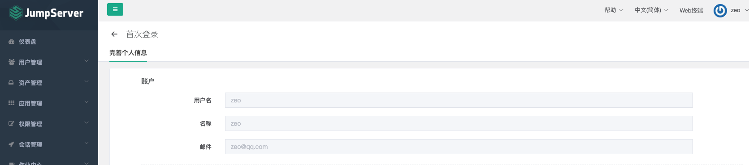
Task: Click the 邮件 field showing zeo@qq.com
Action: (x=459, y=147)
